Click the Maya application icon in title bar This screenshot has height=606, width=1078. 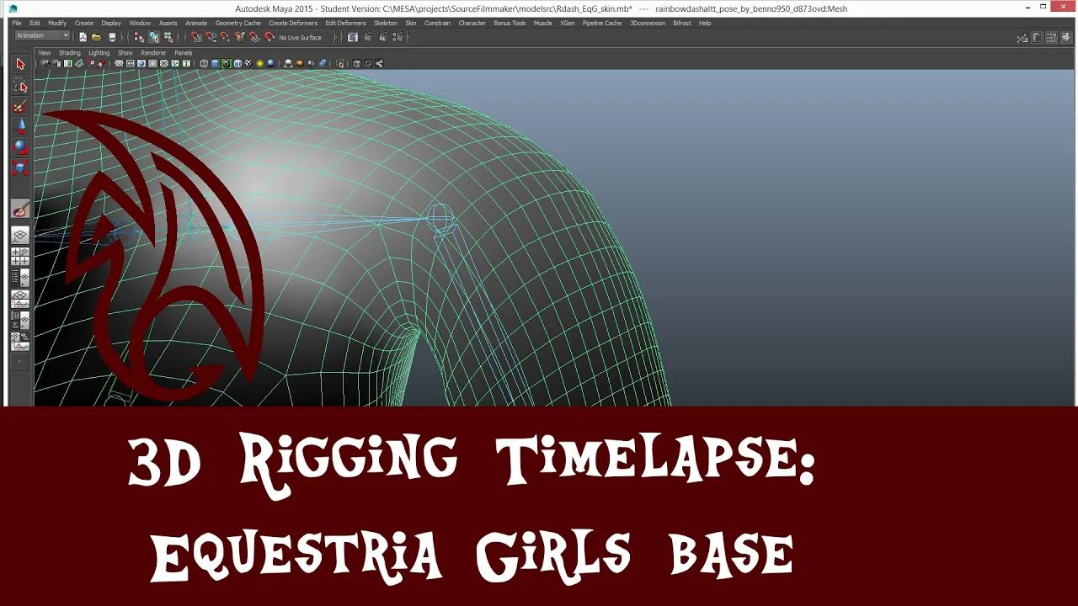(x=13, y=8)
